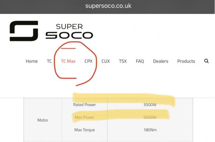This screenshot has width=215, height=142.
Task: Open the TC Max page
Action: point(68,61)
